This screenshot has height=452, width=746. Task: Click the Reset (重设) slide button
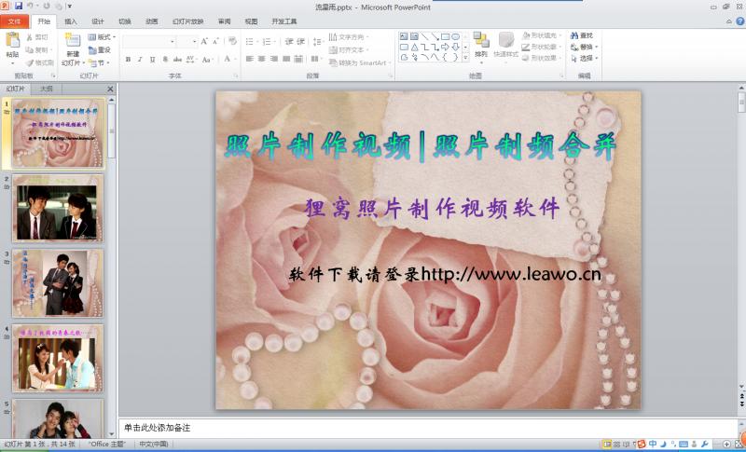tap(100, 50)
